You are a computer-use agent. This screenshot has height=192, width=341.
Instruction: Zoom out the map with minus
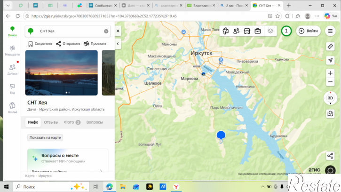[330, 82]
